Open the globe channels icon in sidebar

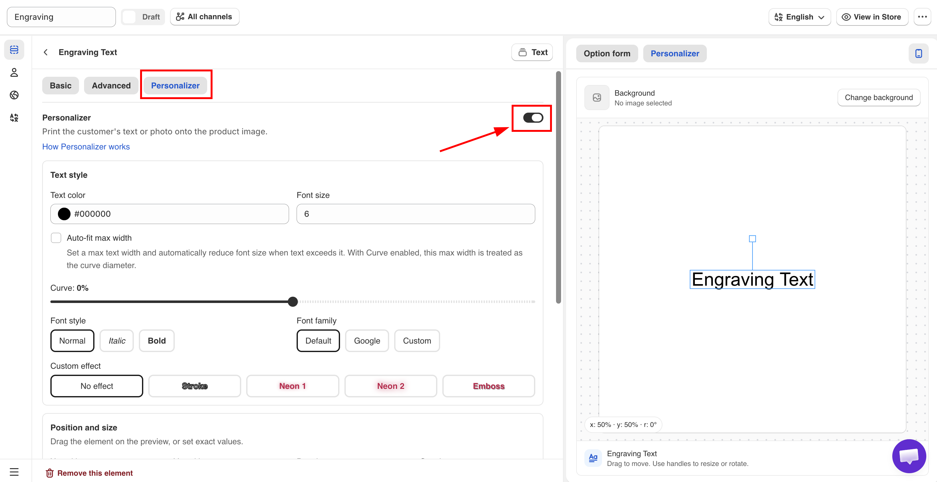pos(14,95)
